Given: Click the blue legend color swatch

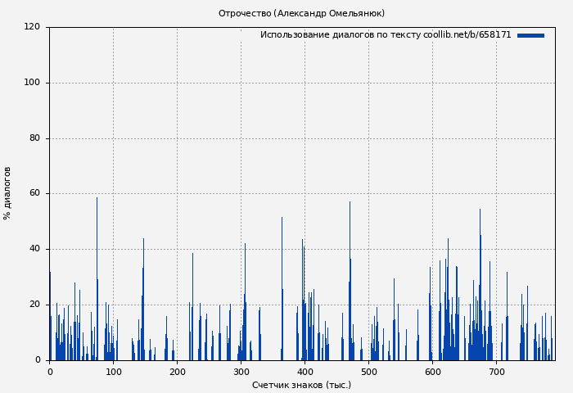Looking at the screenshot, I should click(x=530, y=35).
